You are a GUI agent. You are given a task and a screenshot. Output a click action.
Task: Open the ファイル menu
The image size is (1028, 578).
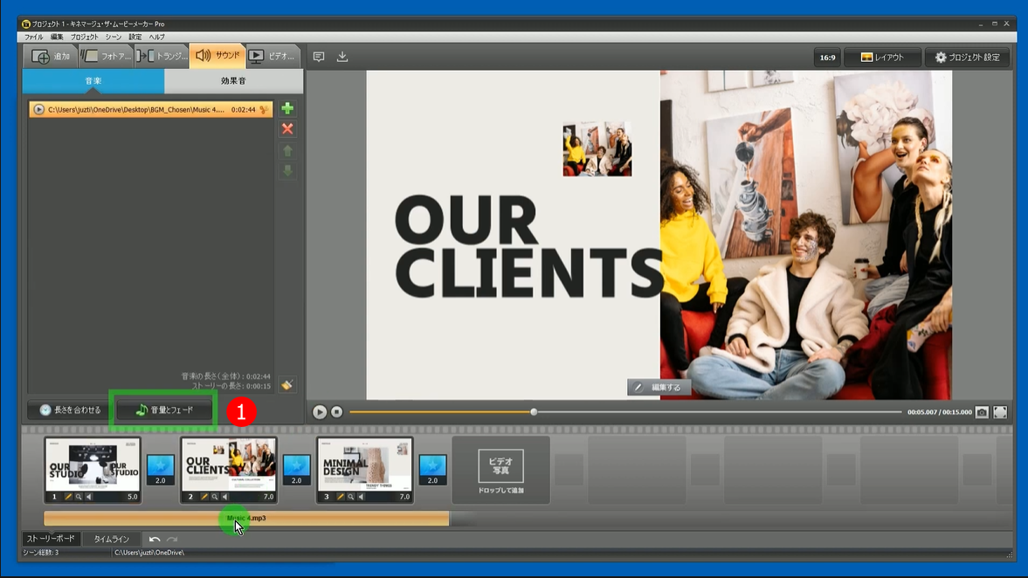click(33, 38)
